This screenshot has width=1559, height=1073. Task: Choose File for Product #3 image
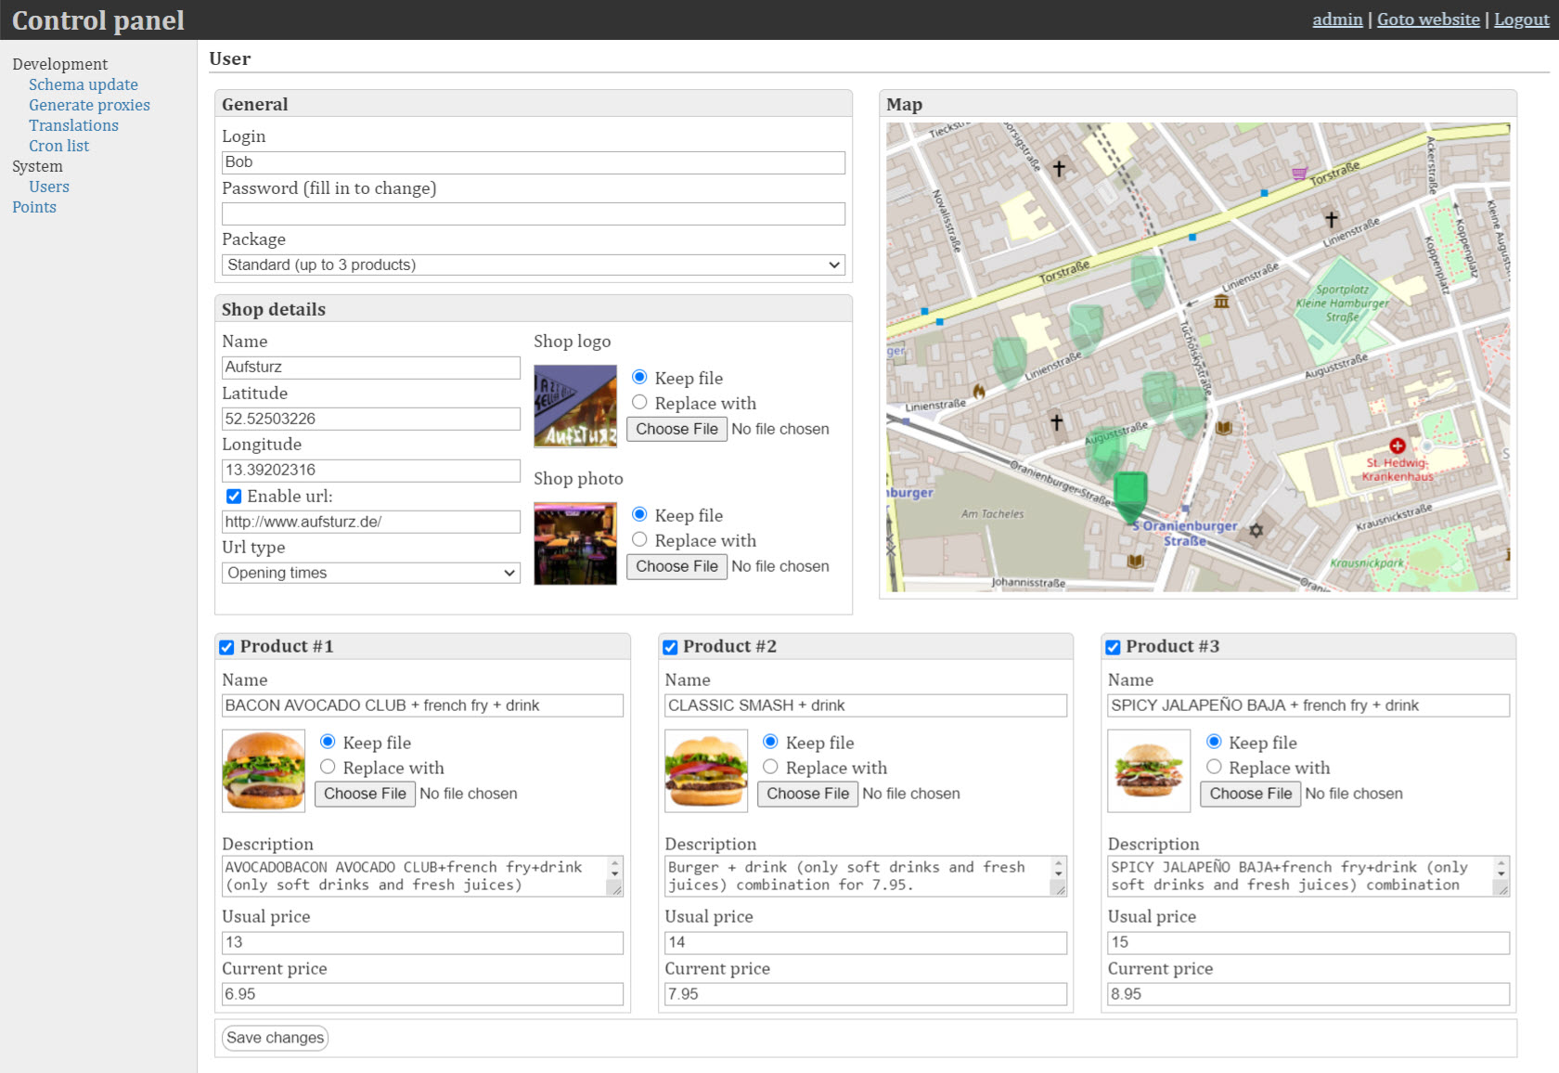click(1250, 795)
